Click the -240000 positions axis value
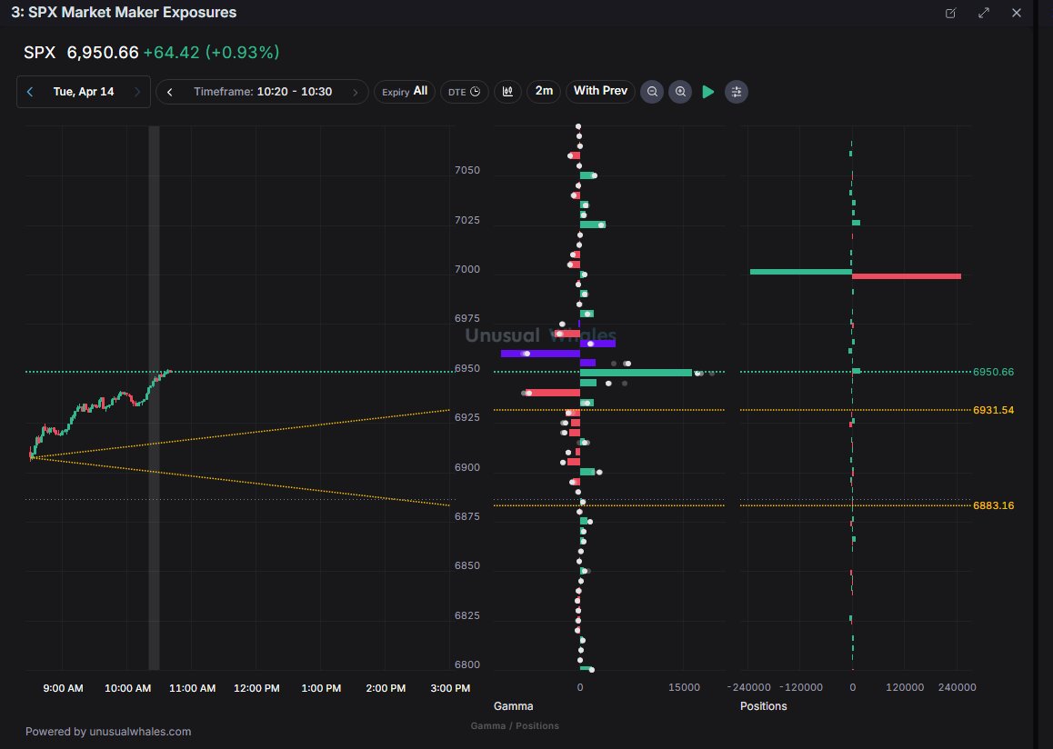This screenshot has width=1053, height=749. tap(749, 687)
